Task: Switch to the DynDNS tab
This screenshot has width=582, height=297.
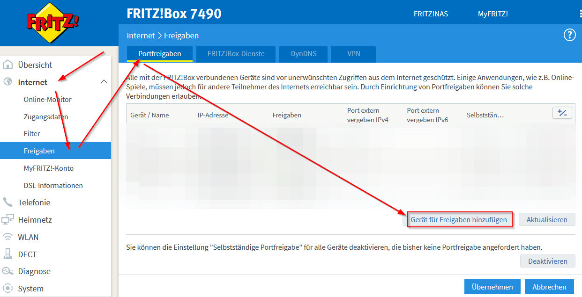Action: [303, 54]
